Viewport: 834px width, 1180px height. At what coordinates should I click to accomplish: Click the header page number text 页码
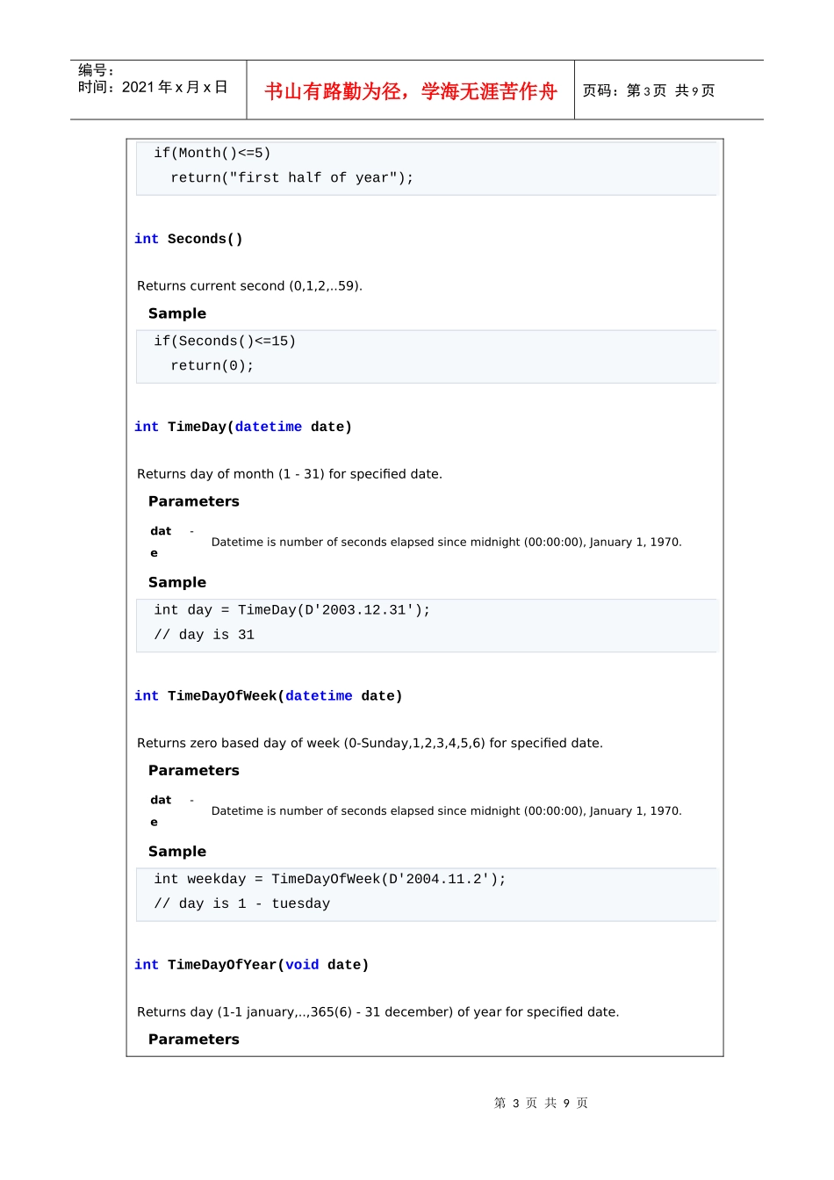coord(648,90)
